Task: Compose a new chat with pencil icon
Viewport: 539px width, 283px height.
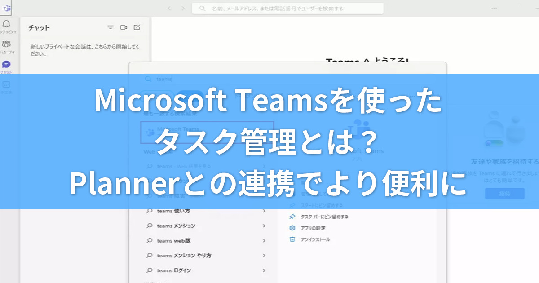Action: [137, 27]
